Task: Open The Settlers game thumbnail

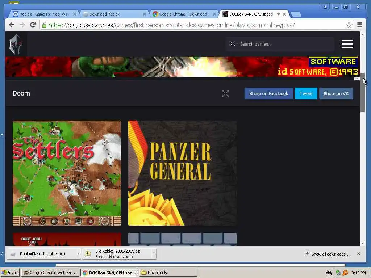Action: (x=67, y=173)
